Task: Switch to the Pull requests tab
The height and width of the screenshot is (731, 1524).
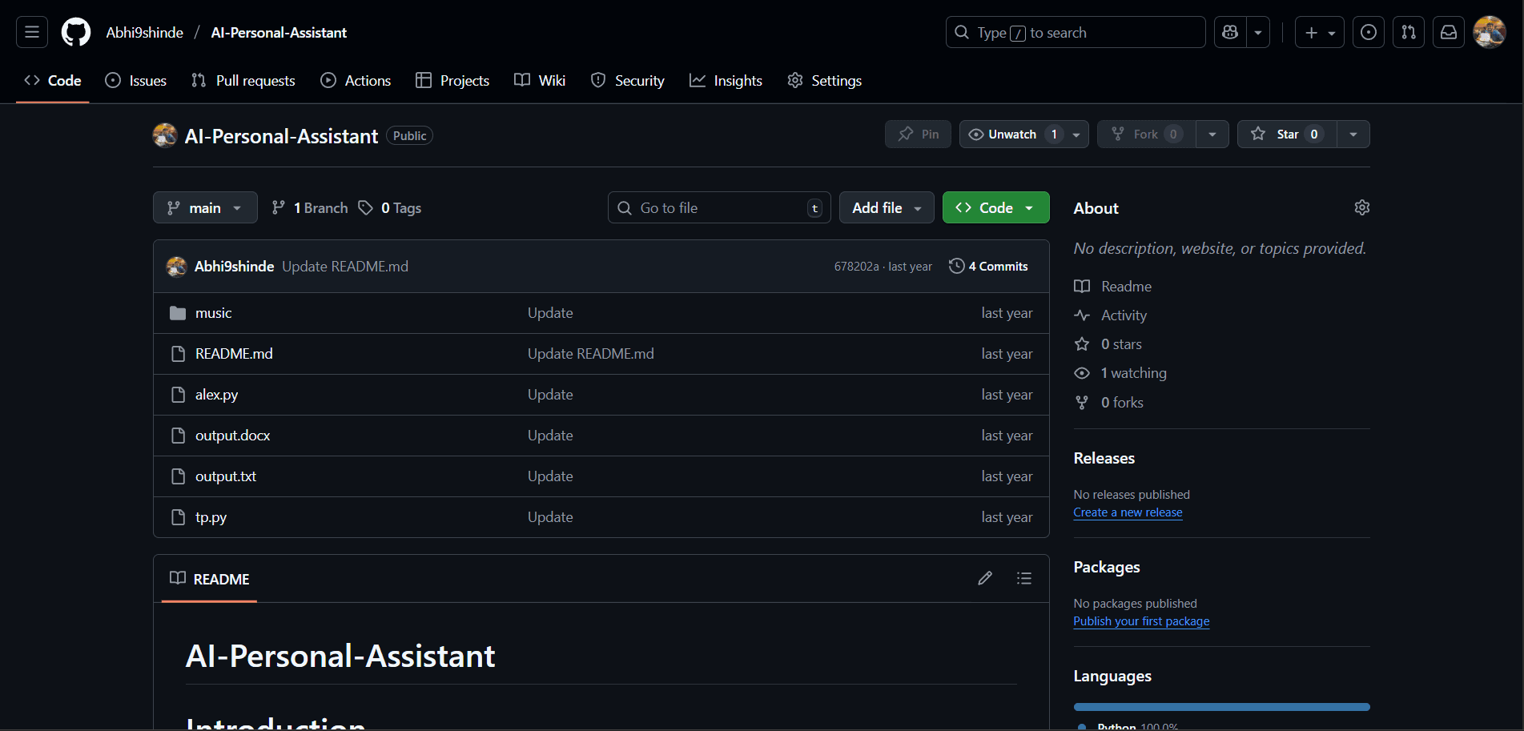Action: coord(243,81)
